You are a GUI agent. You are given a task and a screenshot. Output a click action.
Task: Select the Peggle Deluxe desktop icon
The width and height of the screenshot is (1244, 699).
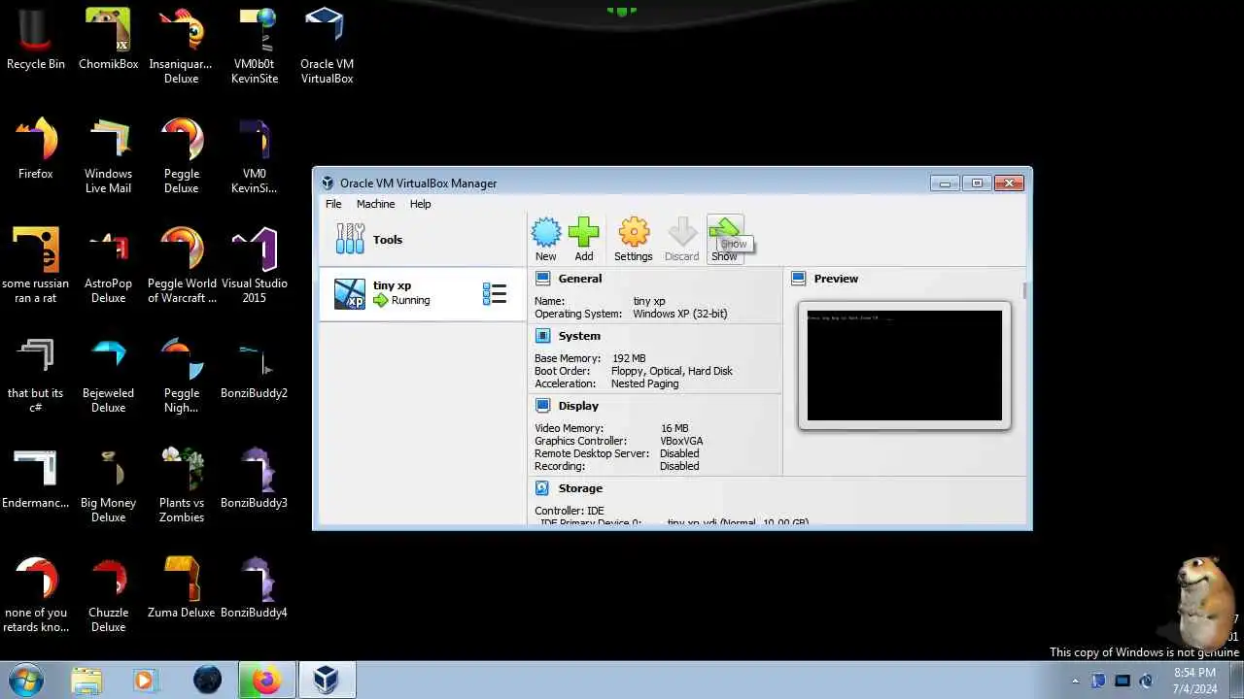pyautogui.click(x=181, y=156)
